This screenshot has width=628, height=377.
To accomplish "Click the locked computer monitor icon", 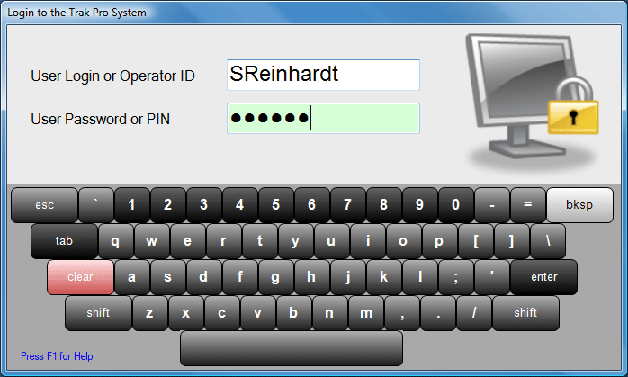I will tap(533, 98).
